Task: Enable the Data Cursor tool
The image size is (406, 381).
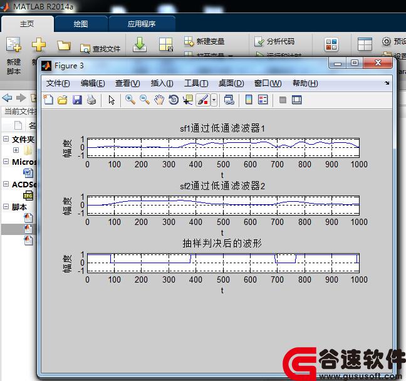Action: (188, 100)
